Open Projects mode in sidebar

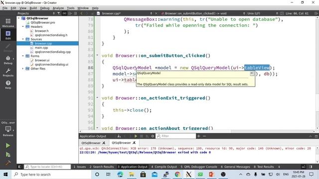[8, 72]
